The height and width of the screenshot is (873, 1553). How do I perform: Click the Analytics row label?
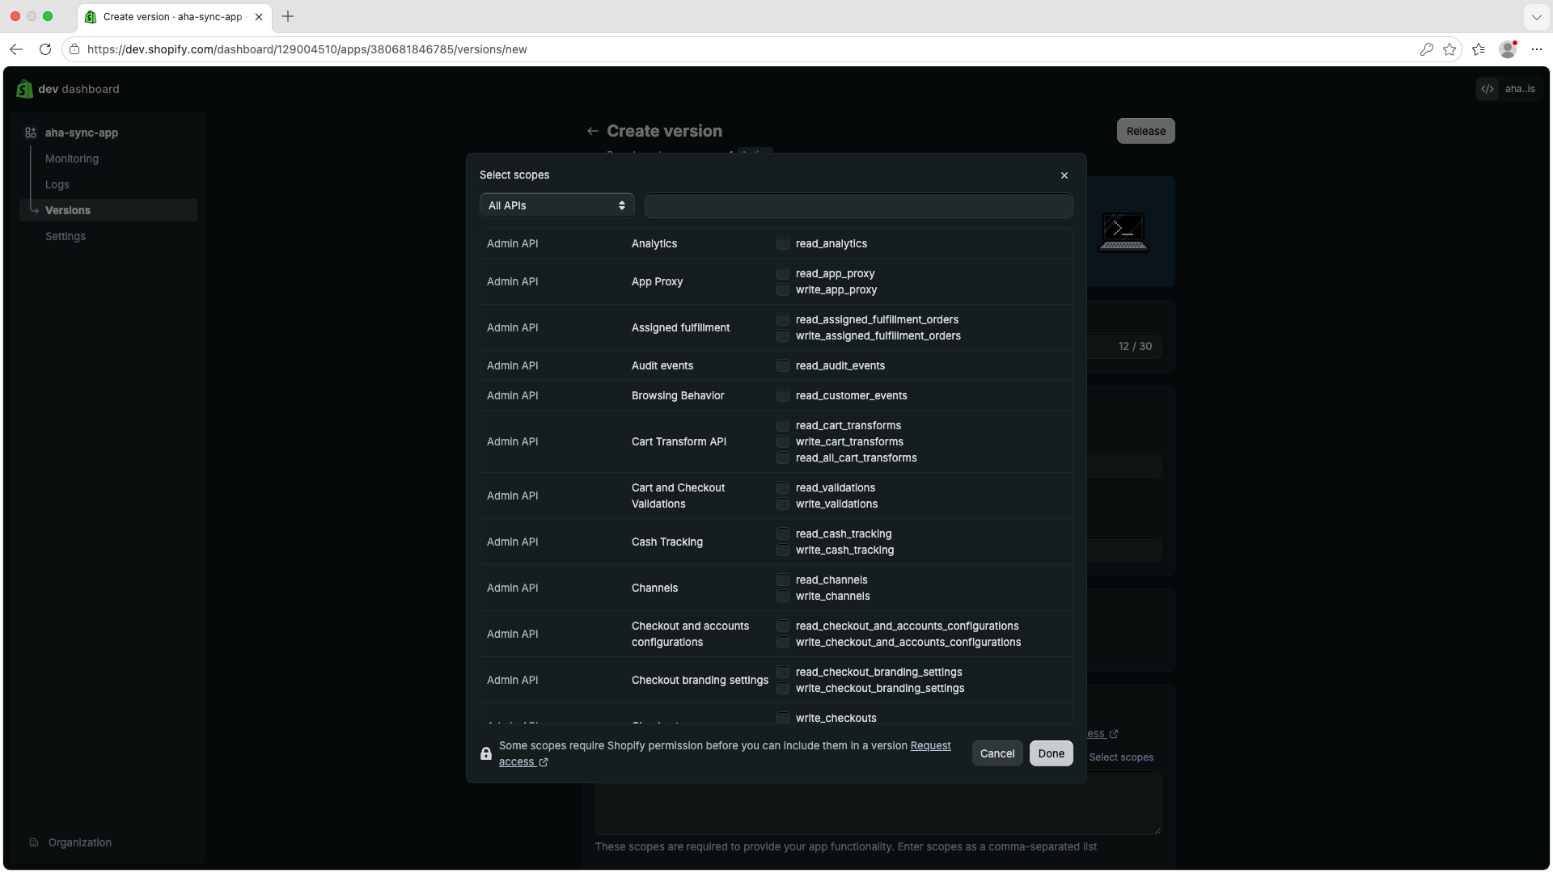[654, 243]
